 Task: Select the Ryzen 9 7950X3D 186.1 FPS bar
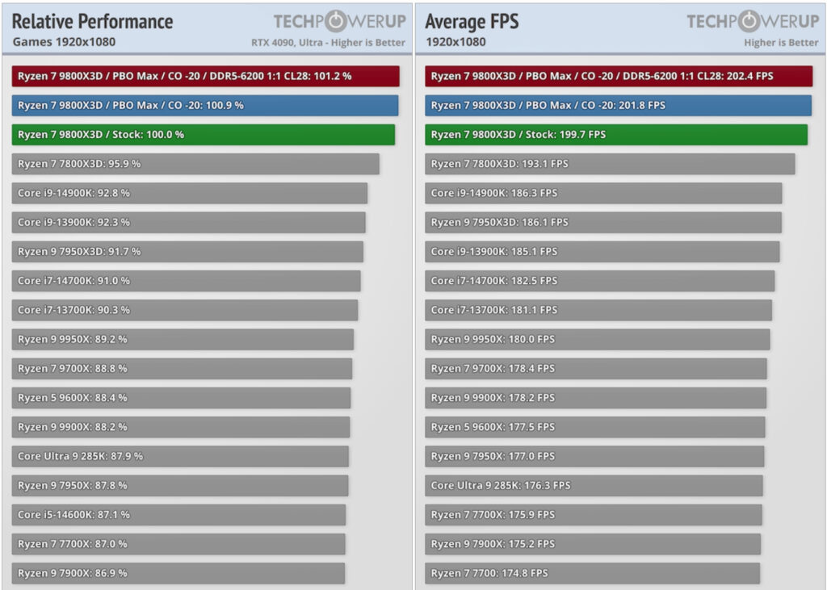point(602,223)
